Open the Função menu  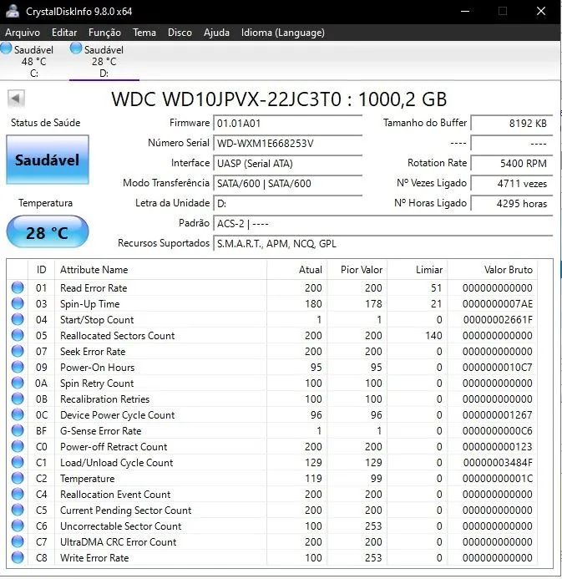pos(104,33)
